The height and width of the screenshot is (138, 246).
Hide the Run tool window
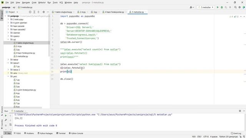[244, 111]
